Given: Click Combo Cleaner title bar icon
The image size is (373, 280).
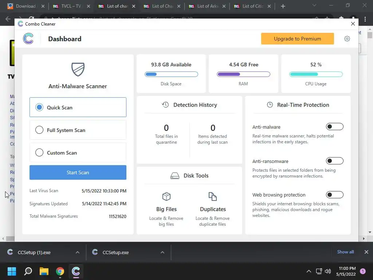Looking at the screenshot, I should coord(20,24).
